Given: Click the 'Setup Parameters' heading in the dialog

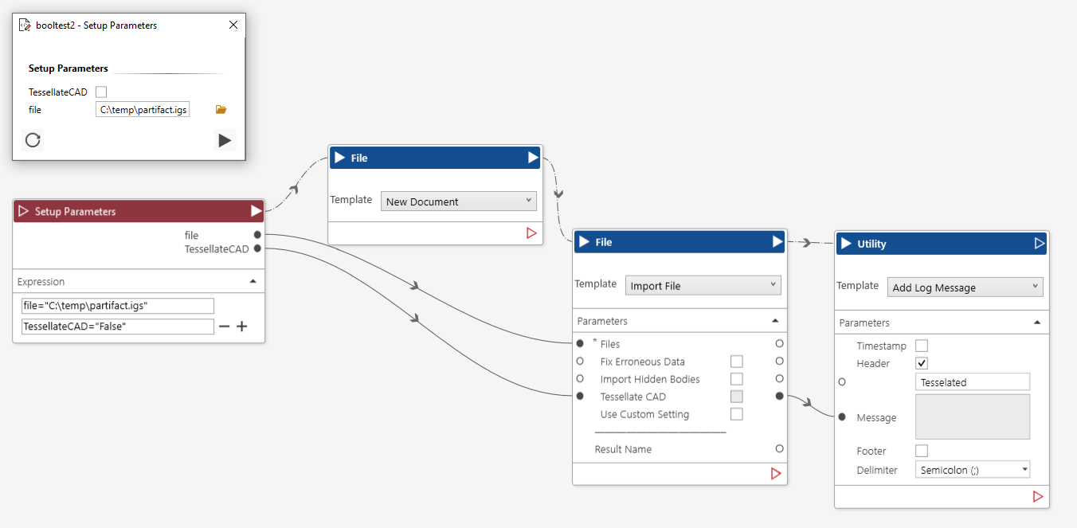Looking at the screenshot, I should (x=69, y=68).
